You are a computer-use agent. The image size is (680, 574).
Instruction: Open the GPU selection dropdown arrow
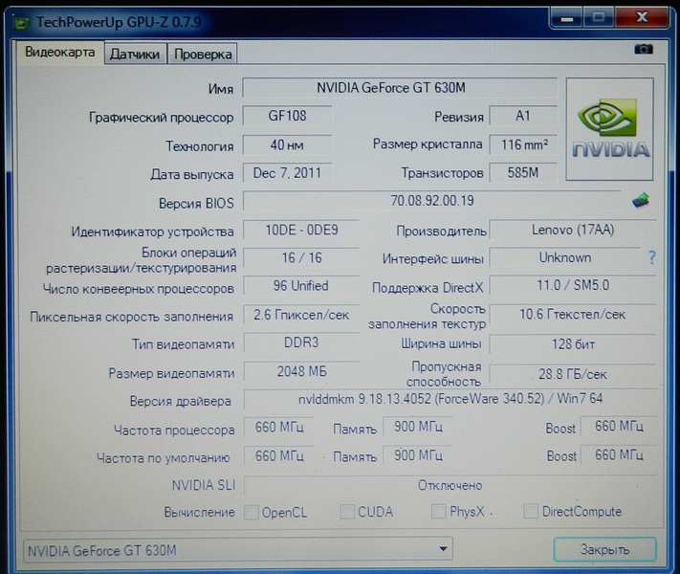(x=443, y=549)
